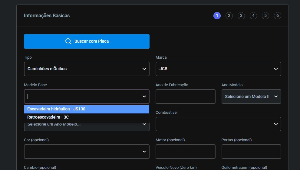Click the magnifier icon in Buscar com Placa

click(x=68, y=41)
